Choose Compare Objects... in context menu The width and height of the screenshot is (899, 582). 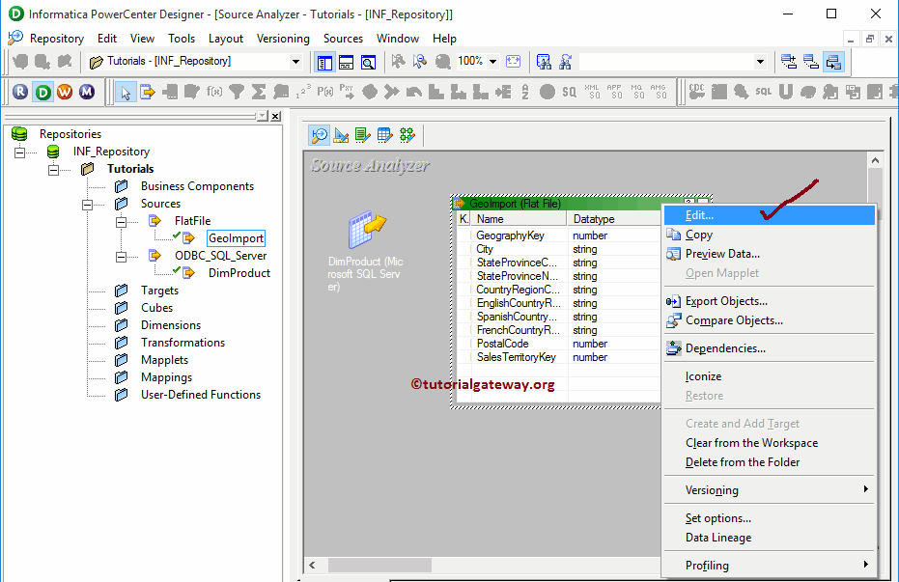click(x=769, y=320)
